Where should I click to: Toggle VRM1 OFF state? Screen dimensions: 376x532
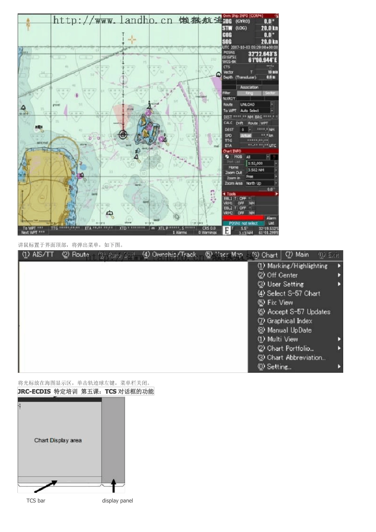[241, 203]
